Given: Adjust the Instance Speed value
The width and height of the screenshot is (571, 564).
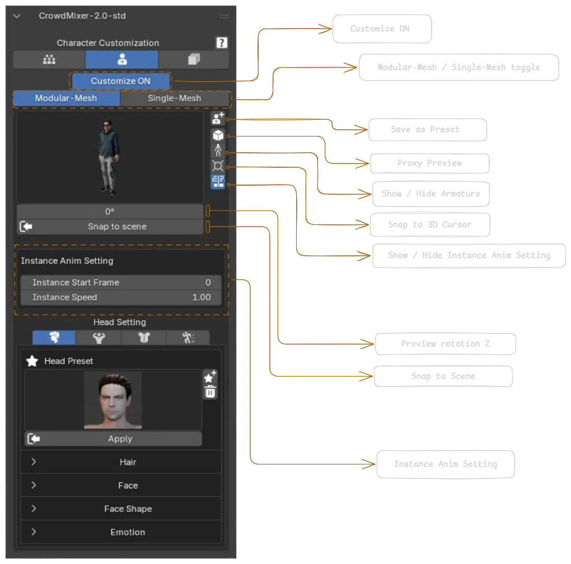Looking at the screenshot, I should click(x=121, y=297).
